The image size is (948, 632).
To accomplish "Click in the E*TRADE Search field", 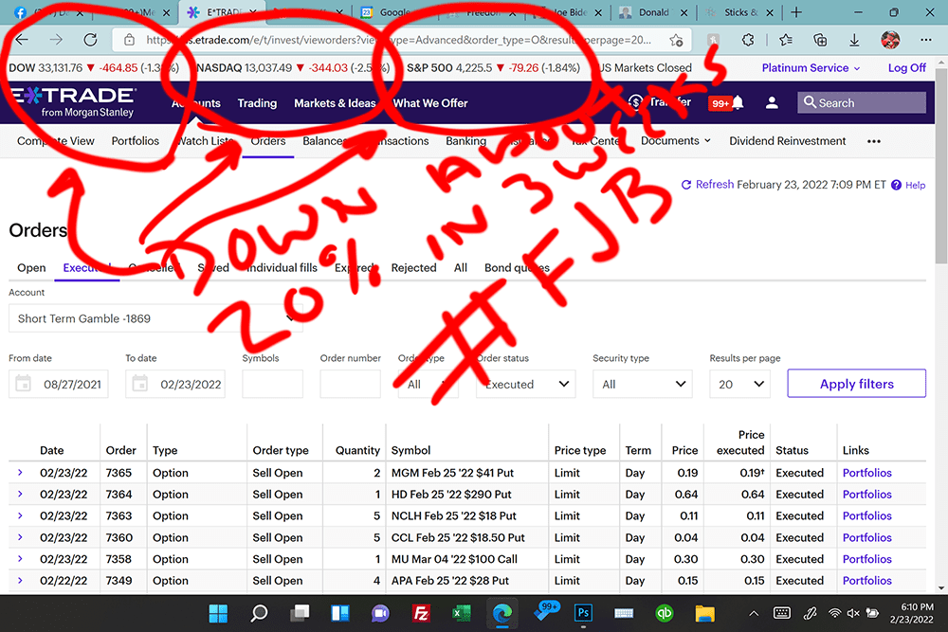I will coord(862,102).
